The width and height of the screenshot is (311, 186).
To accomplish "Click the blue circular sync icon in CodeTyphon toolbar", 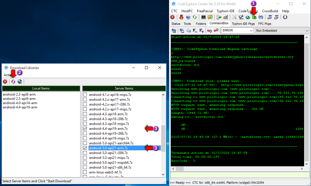I will [x=261, y=17].
